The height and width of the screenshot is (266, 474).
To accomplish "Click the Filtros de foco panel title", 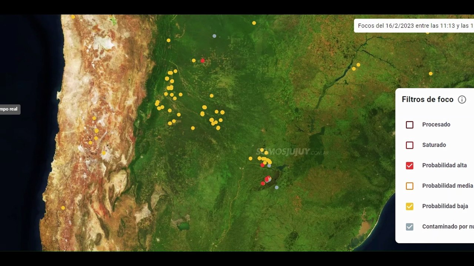I will 427,99.
